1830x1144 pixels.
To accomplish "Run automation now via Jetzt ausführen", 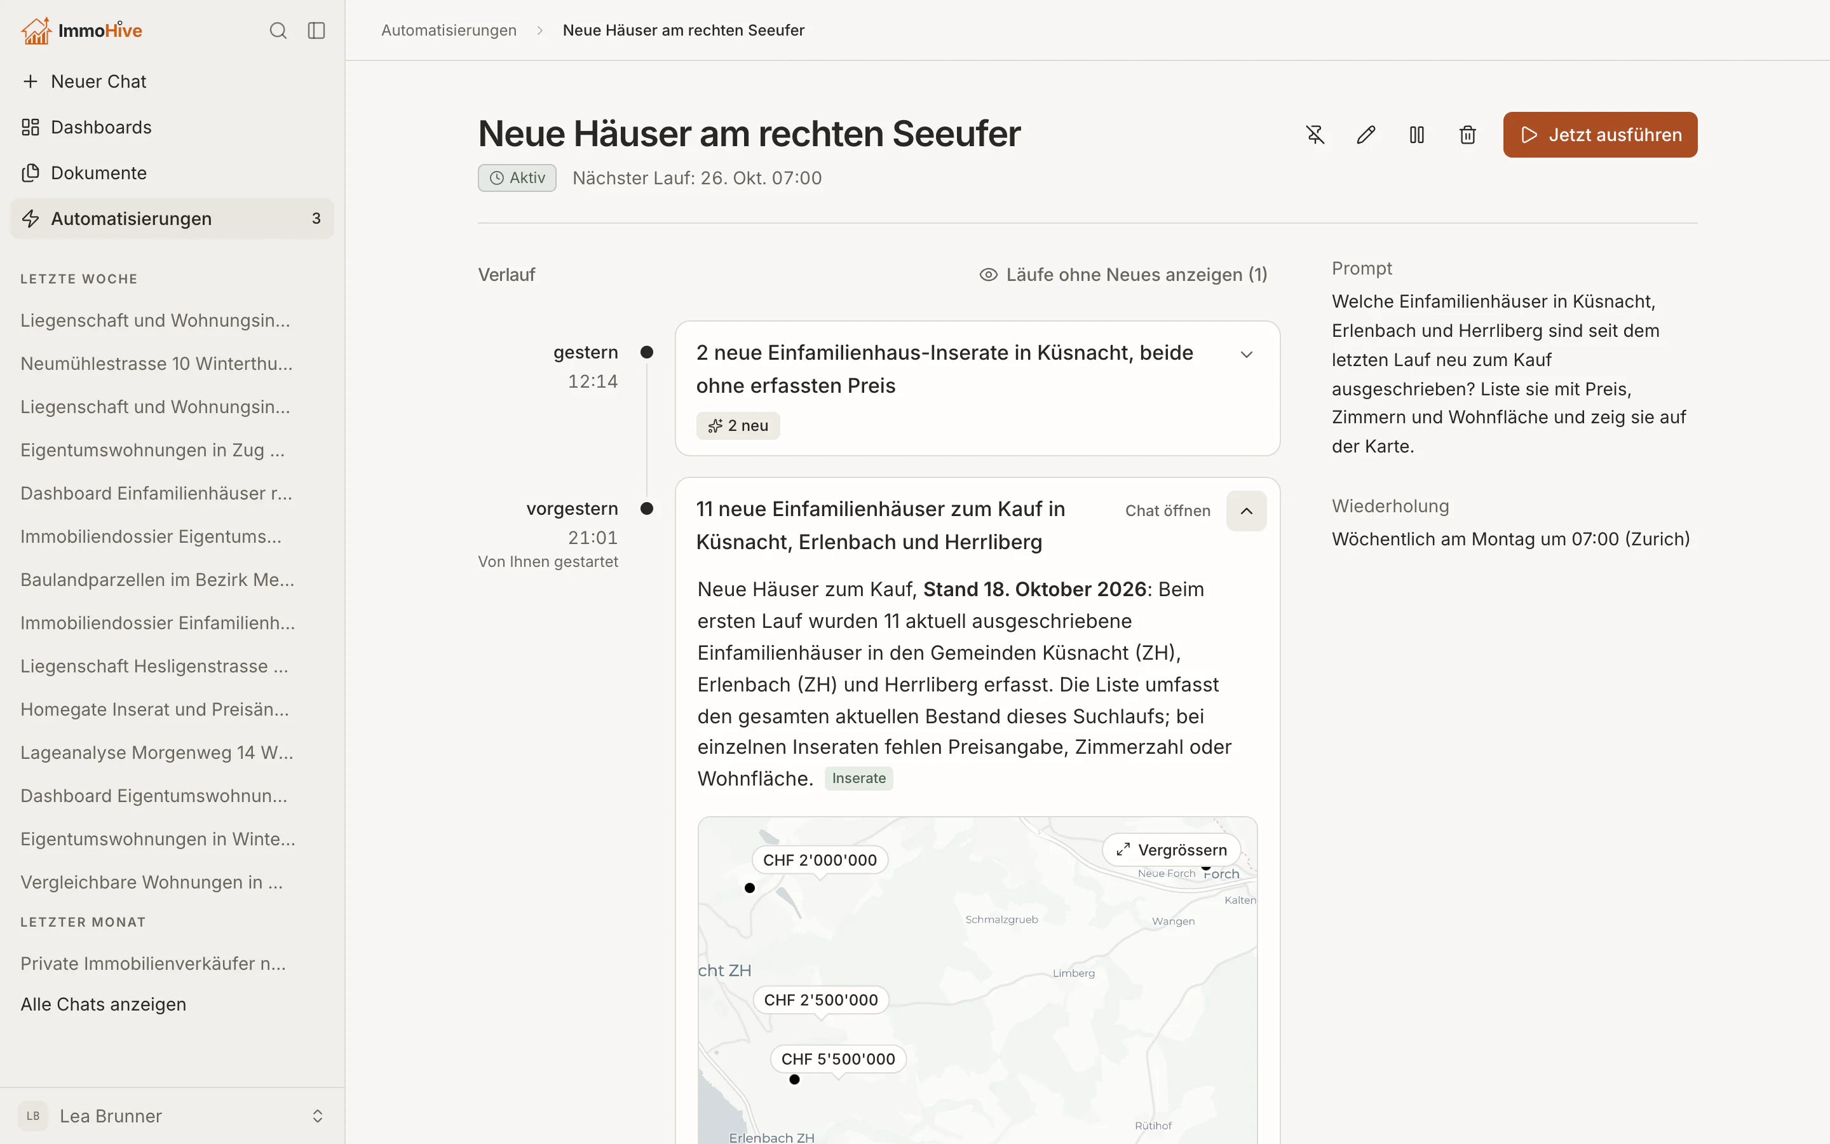I will pos(1599,135).
